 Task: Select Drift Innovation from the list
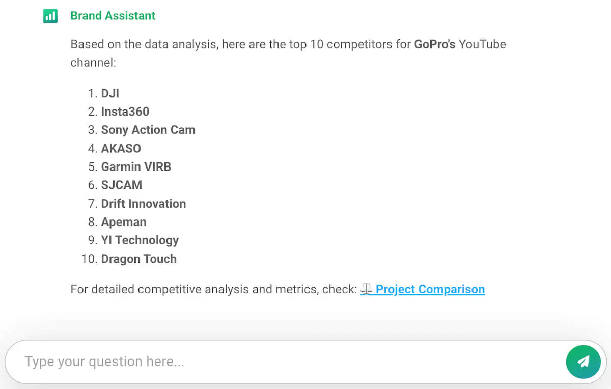click(144, 203)
